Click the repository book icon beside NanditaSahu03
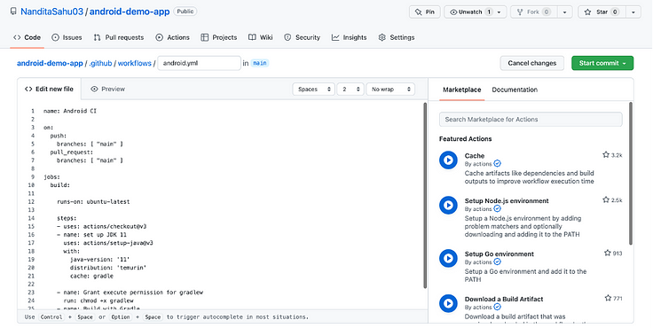653x328 pixels. [13, 12]
